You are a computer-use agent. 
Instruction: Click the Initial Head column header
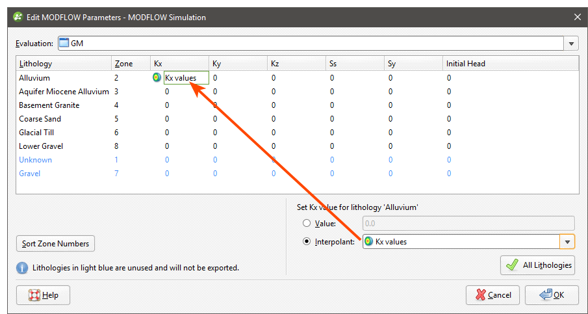[511, 64]
